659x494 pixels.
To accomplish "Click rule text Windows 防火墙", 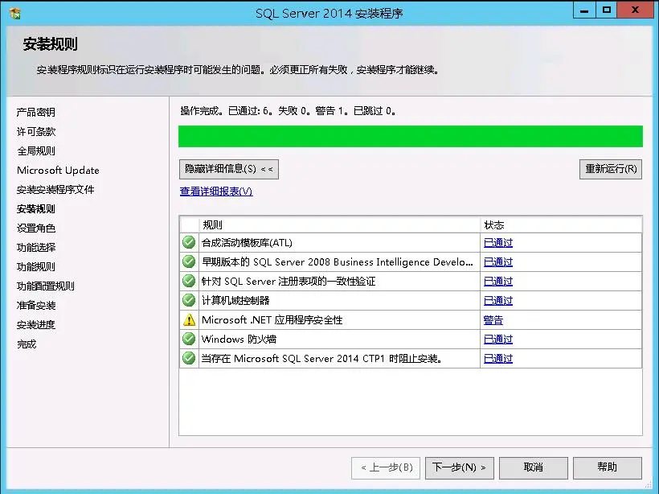I will coord(239,340).
